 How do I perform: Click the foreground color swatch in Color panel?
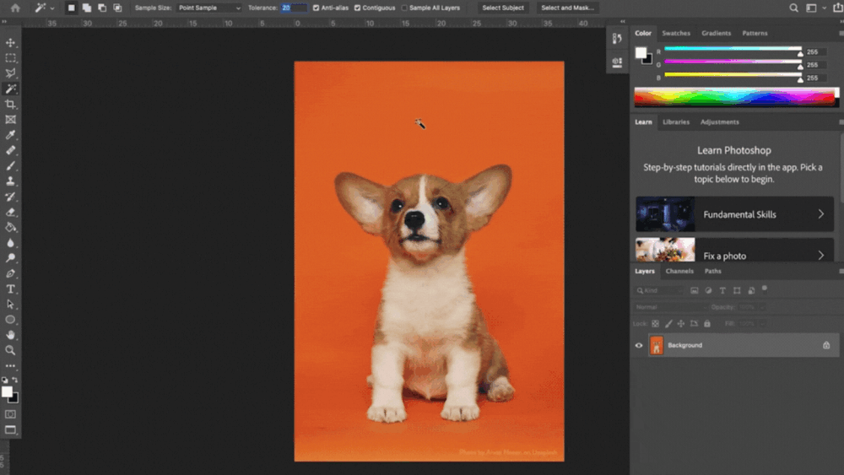click(x=641, y=52)
